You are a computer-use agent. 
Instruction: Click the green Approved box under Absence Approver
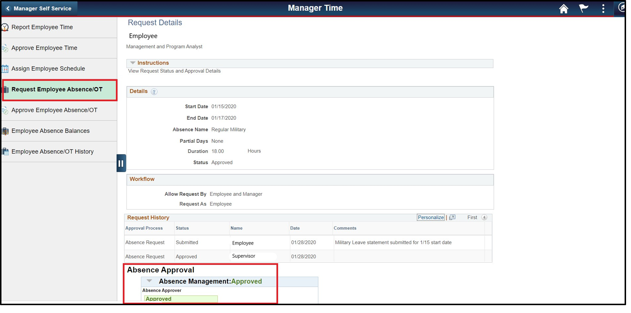(x=180, y=299)
